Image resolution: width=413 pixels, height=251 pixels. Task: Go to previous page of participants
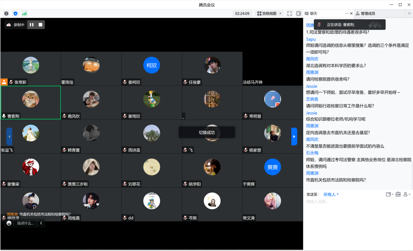(9, 136)
